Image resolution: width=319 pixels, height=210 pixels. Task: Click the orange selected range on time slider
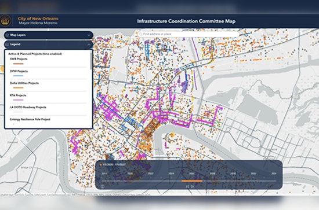[192, 180]
